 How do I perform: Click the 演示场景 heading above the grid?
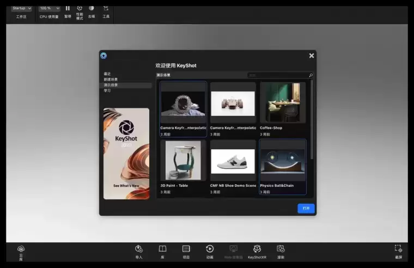pyautogui.click(x=163, y=75)
